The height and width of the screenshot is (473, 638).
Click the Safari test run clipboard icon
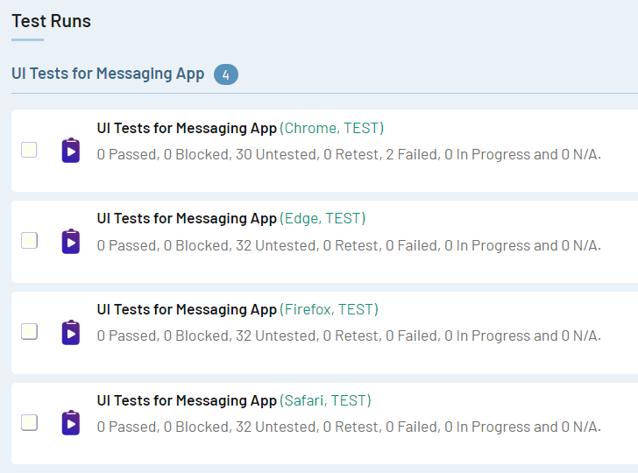(x=71, y=422)
